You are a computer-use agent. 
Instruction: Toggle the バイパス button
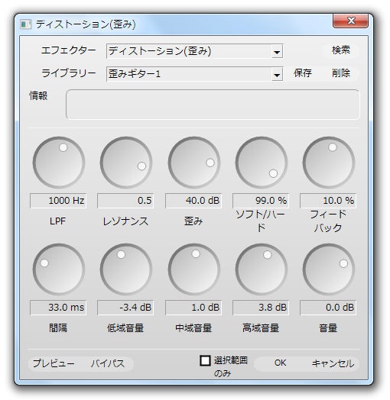click(x=108, y=363)
